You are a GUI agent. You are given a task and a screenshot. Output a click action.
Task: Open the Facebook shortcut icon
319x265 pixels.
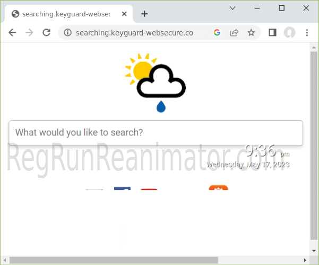pos(122,190)
